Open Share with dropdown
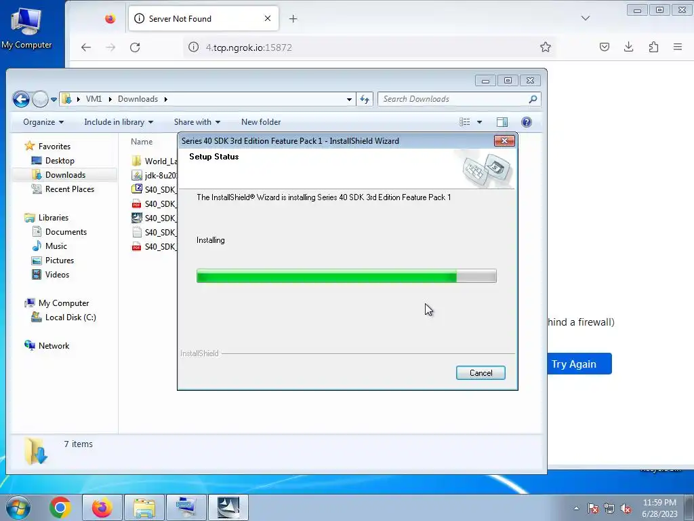This screenshot has width=694, height=521. pyautogui.click(x=197, y=122)
